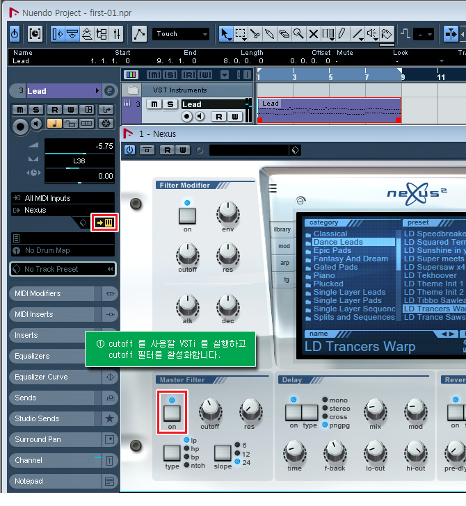This screenshot has width=466, height=506.
Task: Click bar 11 on the ruler
Action: 440,76
